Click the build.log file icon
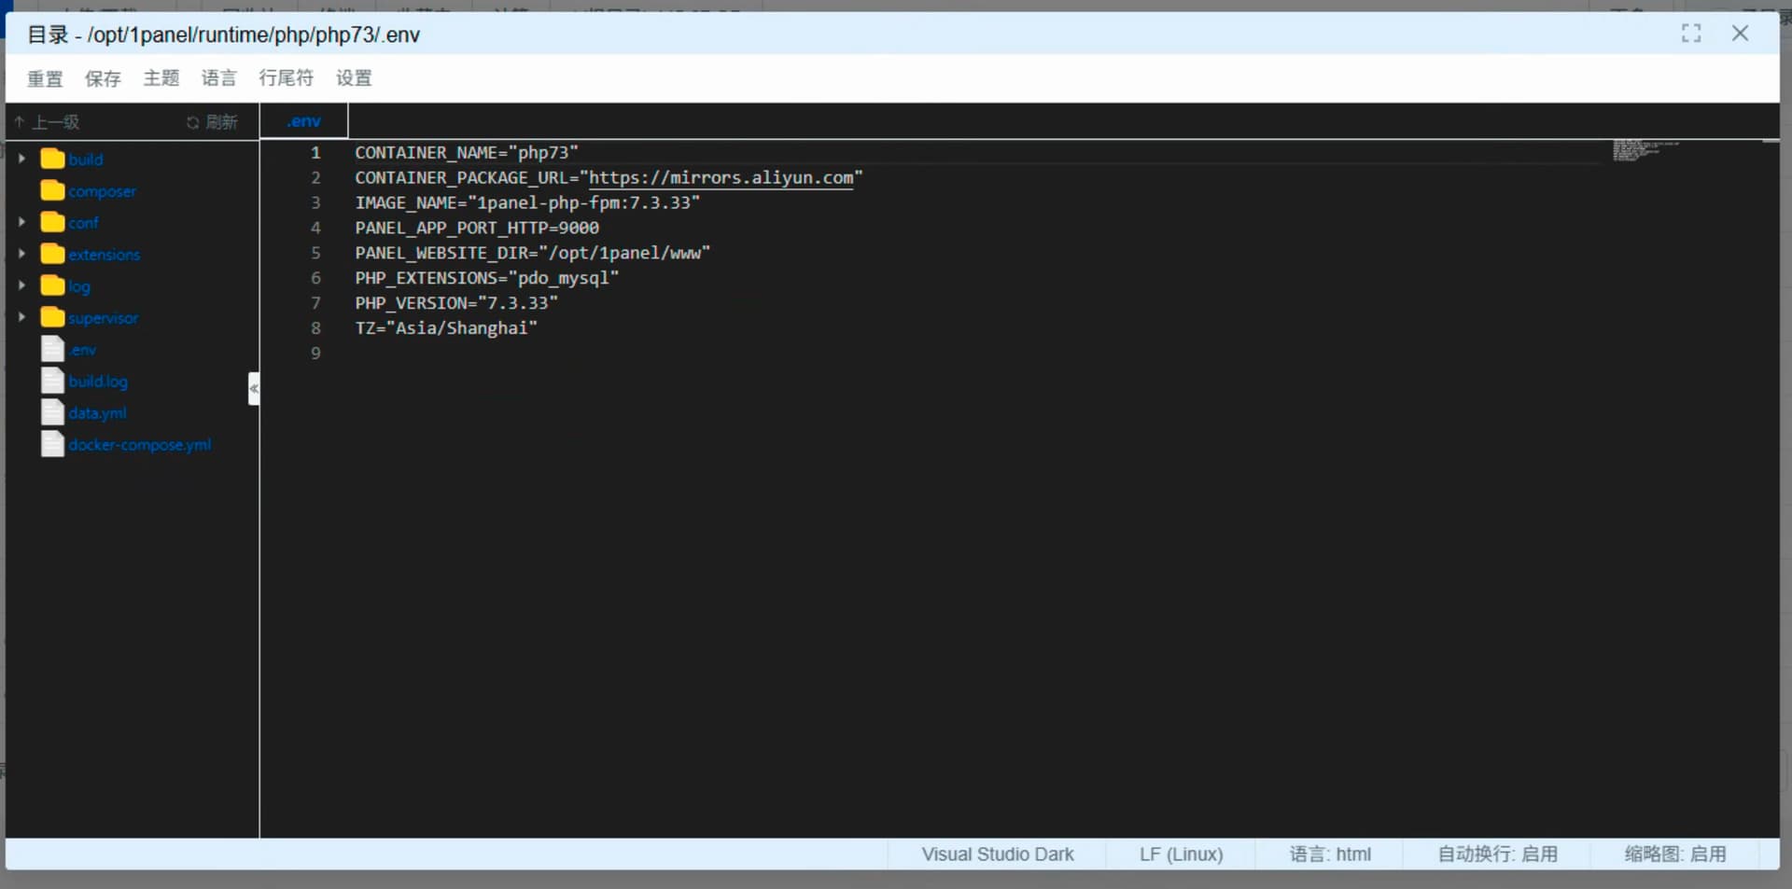This screenshot has width=1792, height=889. (x=52, y=381)
